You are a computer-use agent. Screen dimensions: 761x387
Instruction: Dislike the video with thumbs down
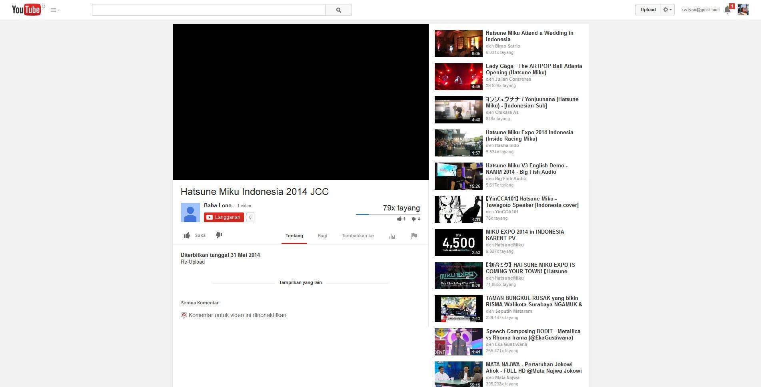click(219, 235)
